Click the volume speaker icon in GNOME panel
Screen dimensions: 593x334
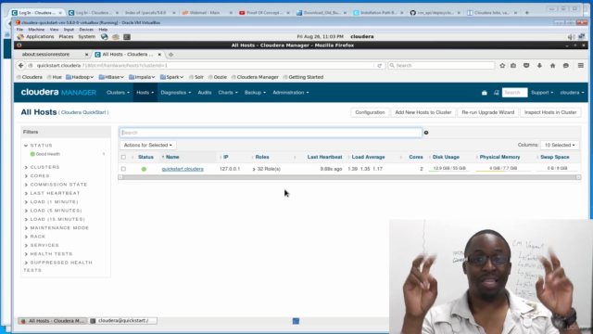pos(571,37)
